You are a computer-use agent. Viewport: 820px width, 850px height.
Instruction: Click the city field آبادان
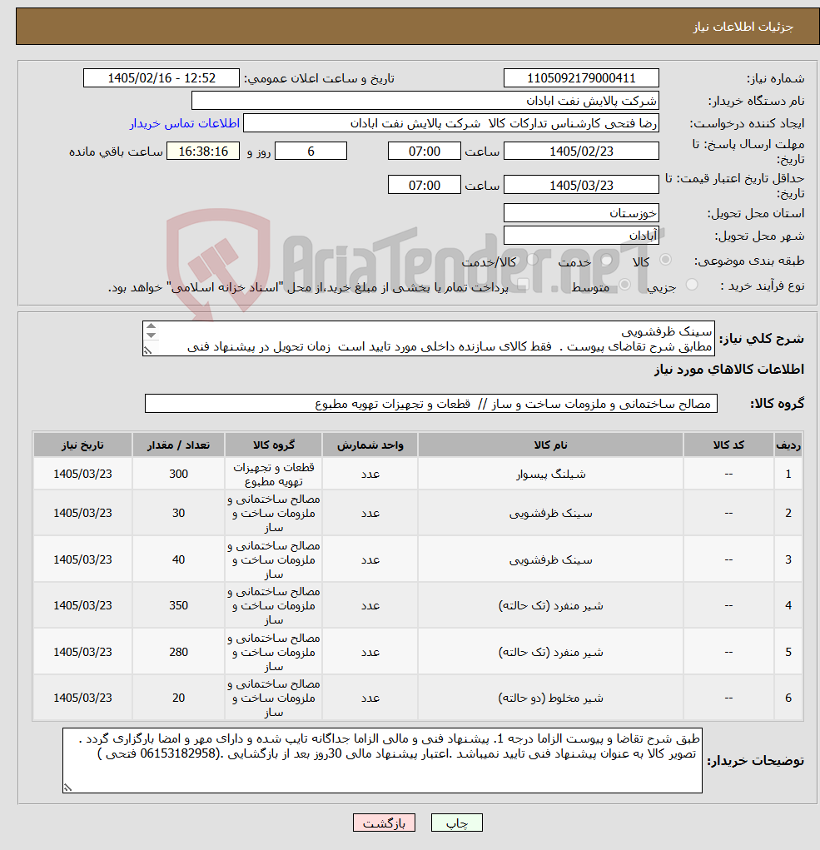[x=581, y=236]
